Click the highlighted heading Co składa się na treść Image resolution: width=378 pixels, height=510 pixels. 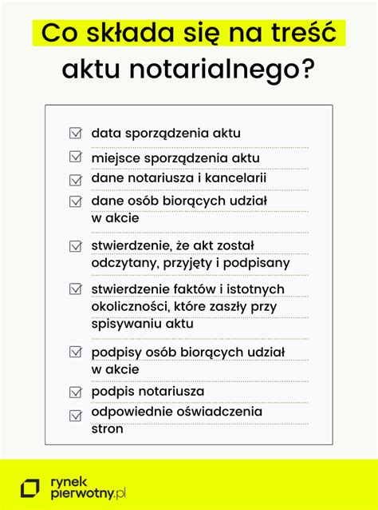click(x=189, y=33)
